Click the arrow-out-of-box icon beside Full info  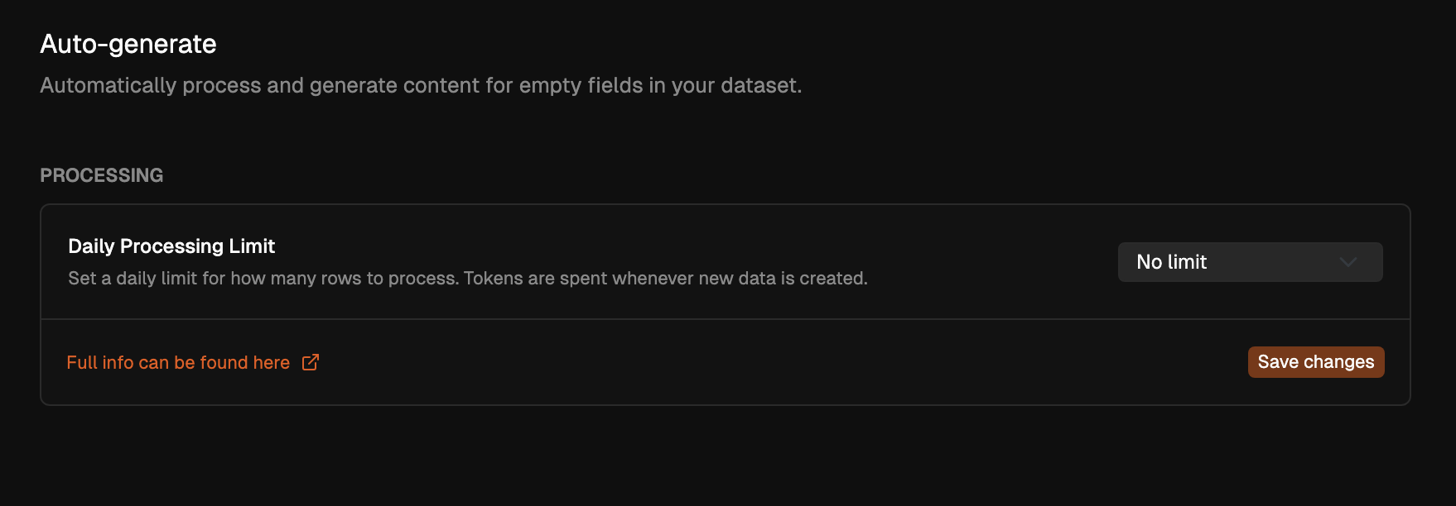pyautogui.click(x=311, y=362)
